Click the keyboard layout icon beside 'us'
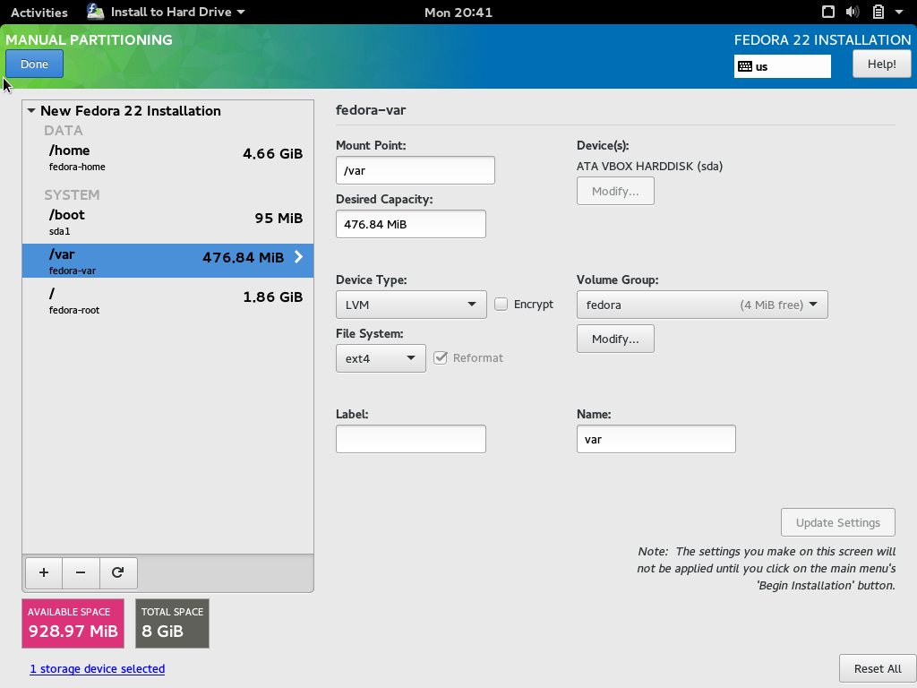Viewport: 917px width, 688px height. 745,66
